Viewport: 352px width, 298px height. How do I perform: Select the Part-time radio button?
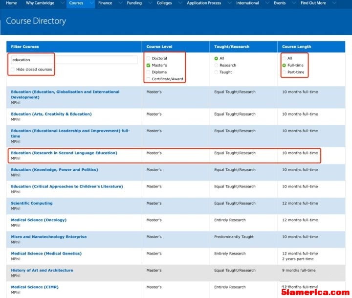(284, 72)
